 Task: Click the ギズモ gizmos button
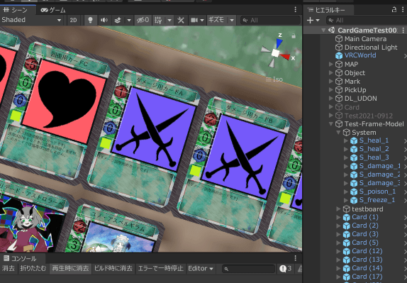[216, 20]
